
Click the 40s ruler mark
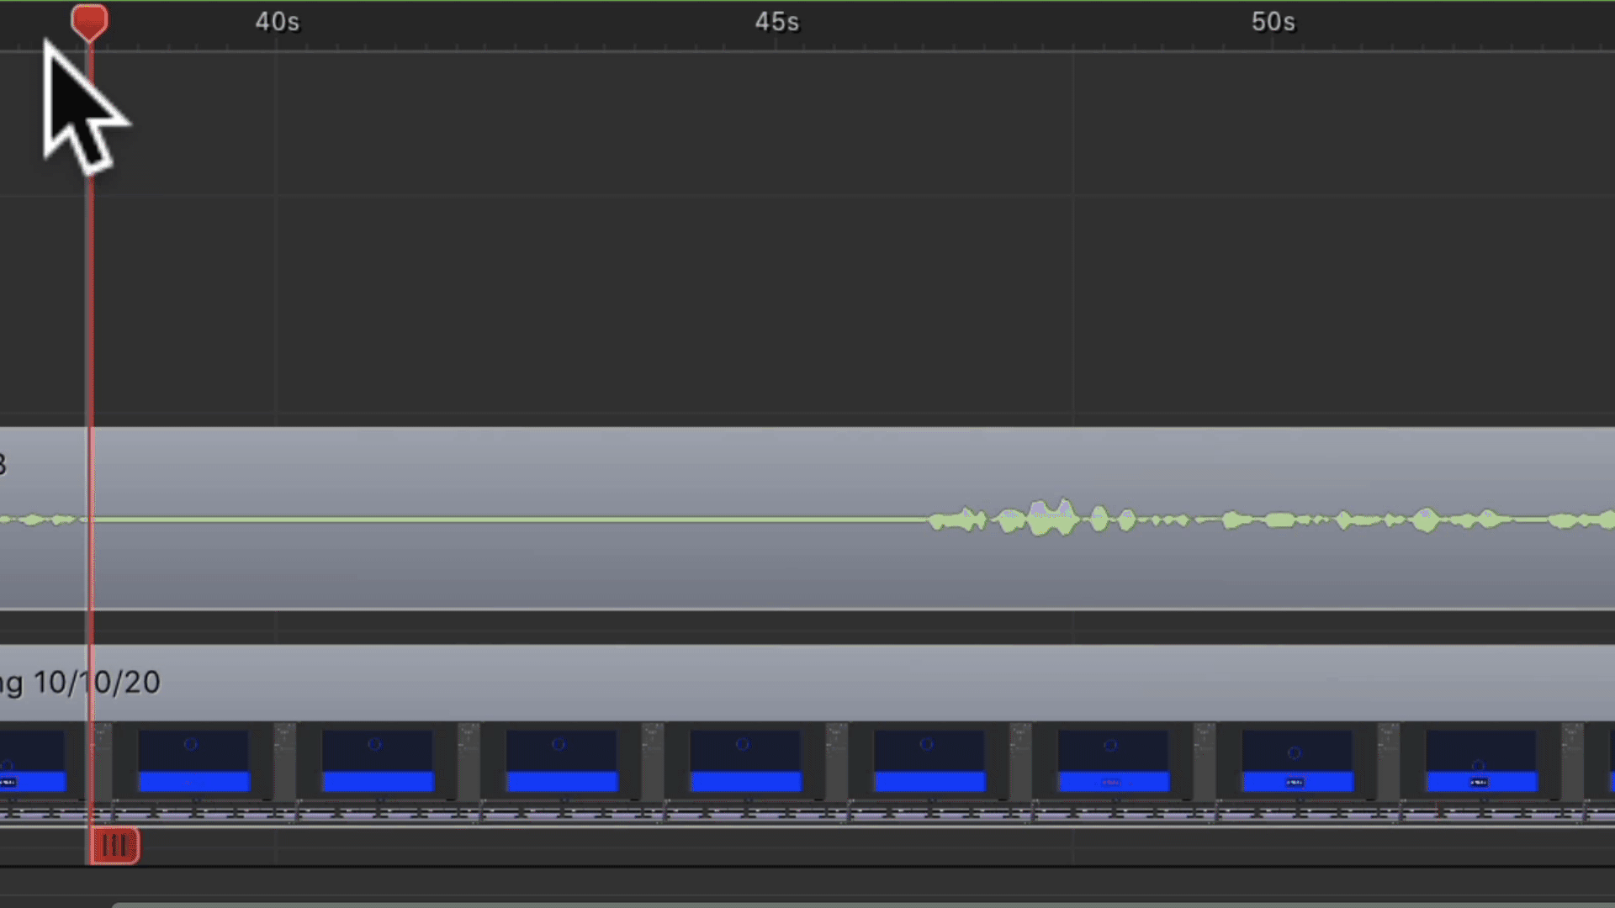pos(277,22)
